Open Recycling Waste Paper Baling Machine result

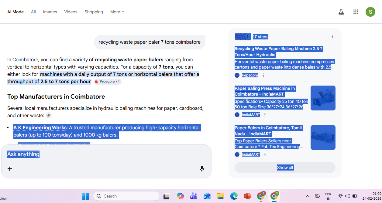278,52
